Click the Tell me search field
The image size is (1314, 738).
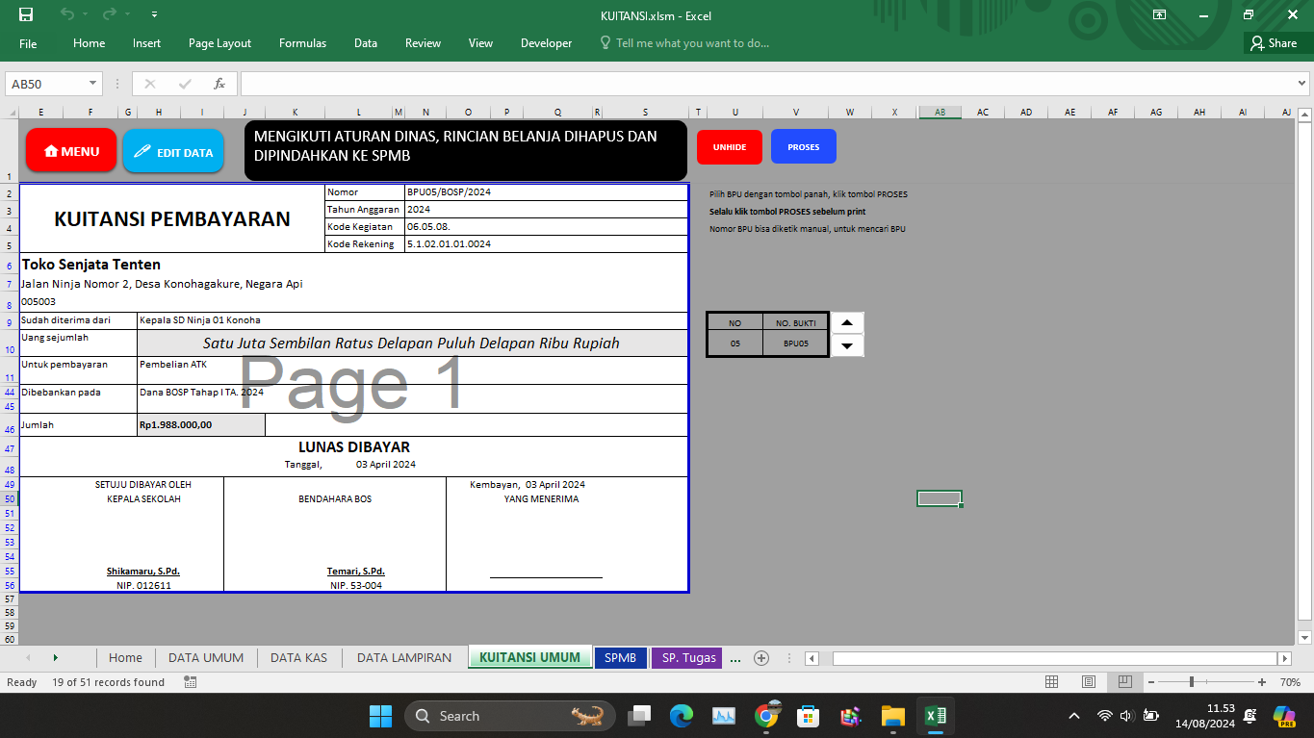coord(692,43)
